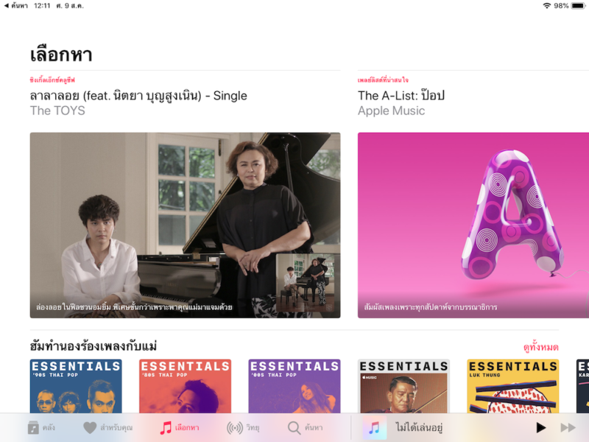Open the Library tab icon (คลัง)
The height and width of the screenshot is (442, 589).
[x=33, y=427]
